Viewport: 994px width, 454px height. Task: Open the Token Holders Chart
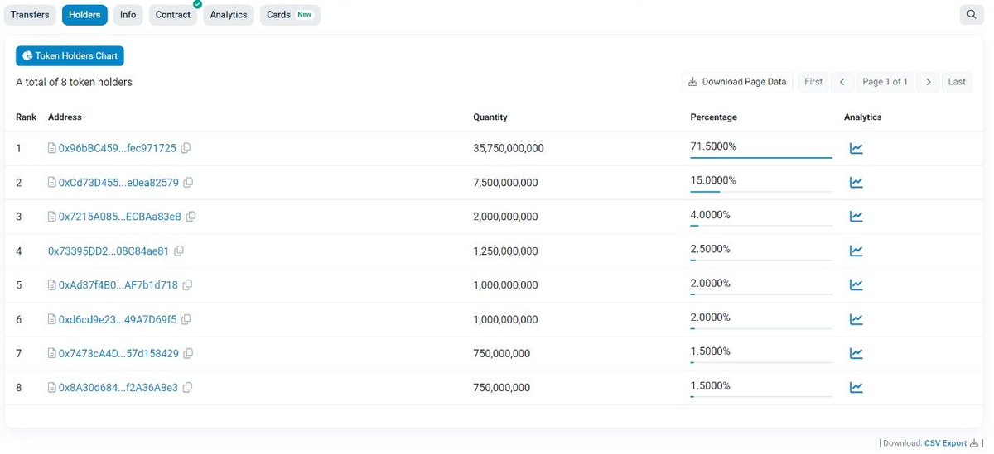70,56
